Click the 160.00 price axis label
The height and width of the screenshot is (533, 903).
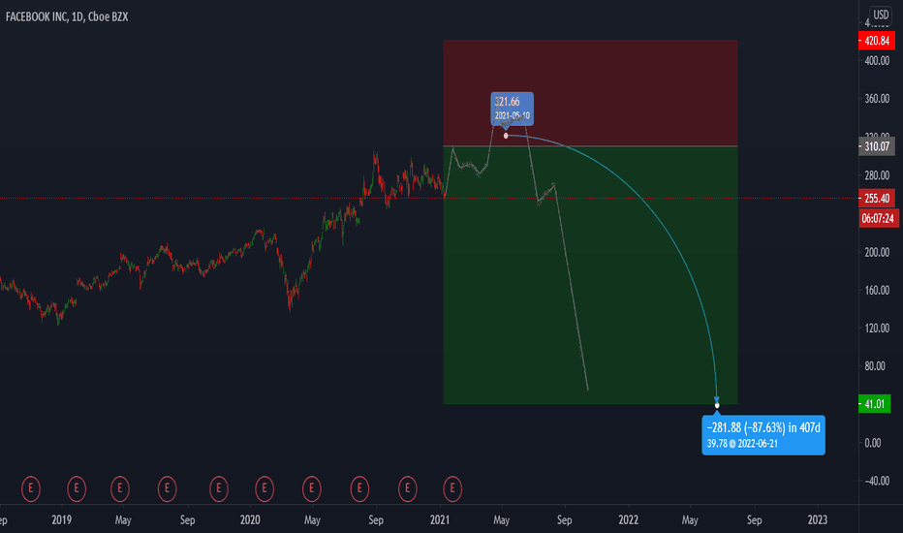[x=877, y=290]
